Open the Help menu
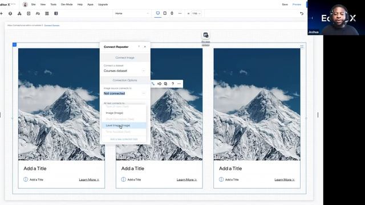Image resolution: width=365 pixels, height=205 pixels. [80, 5]
